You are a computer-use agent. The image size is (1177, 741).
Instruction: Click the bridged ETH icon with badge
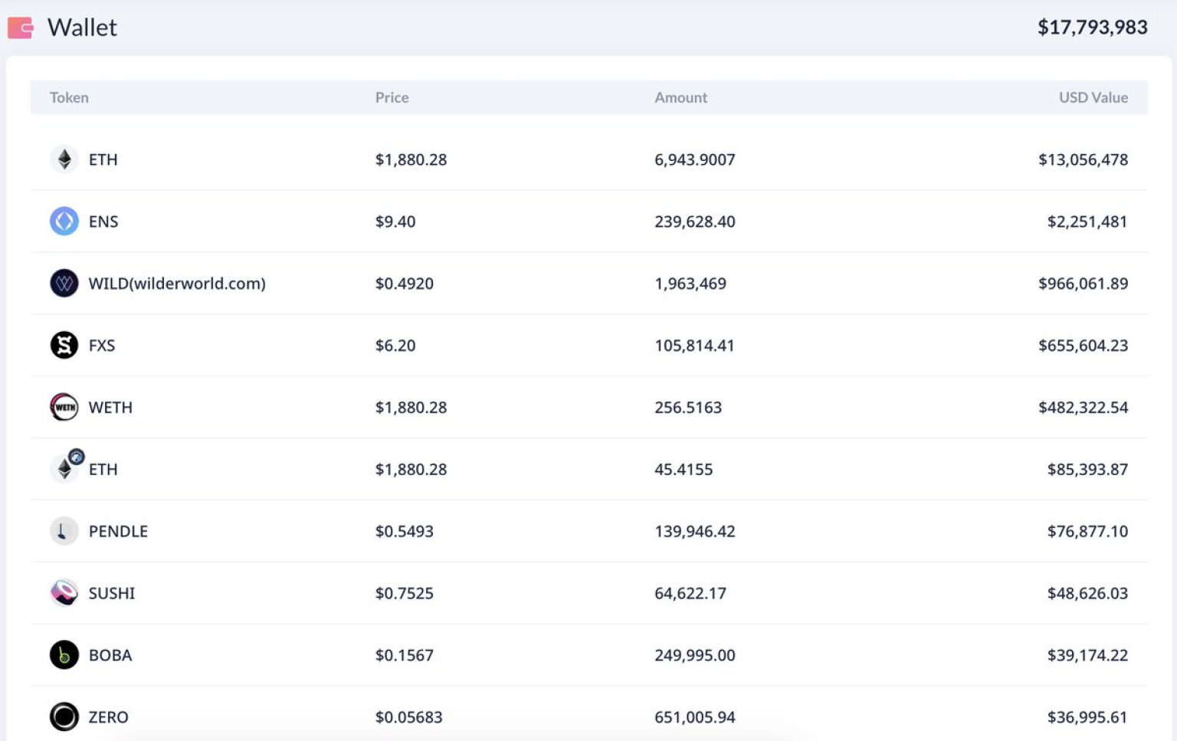tap(65, 468)
